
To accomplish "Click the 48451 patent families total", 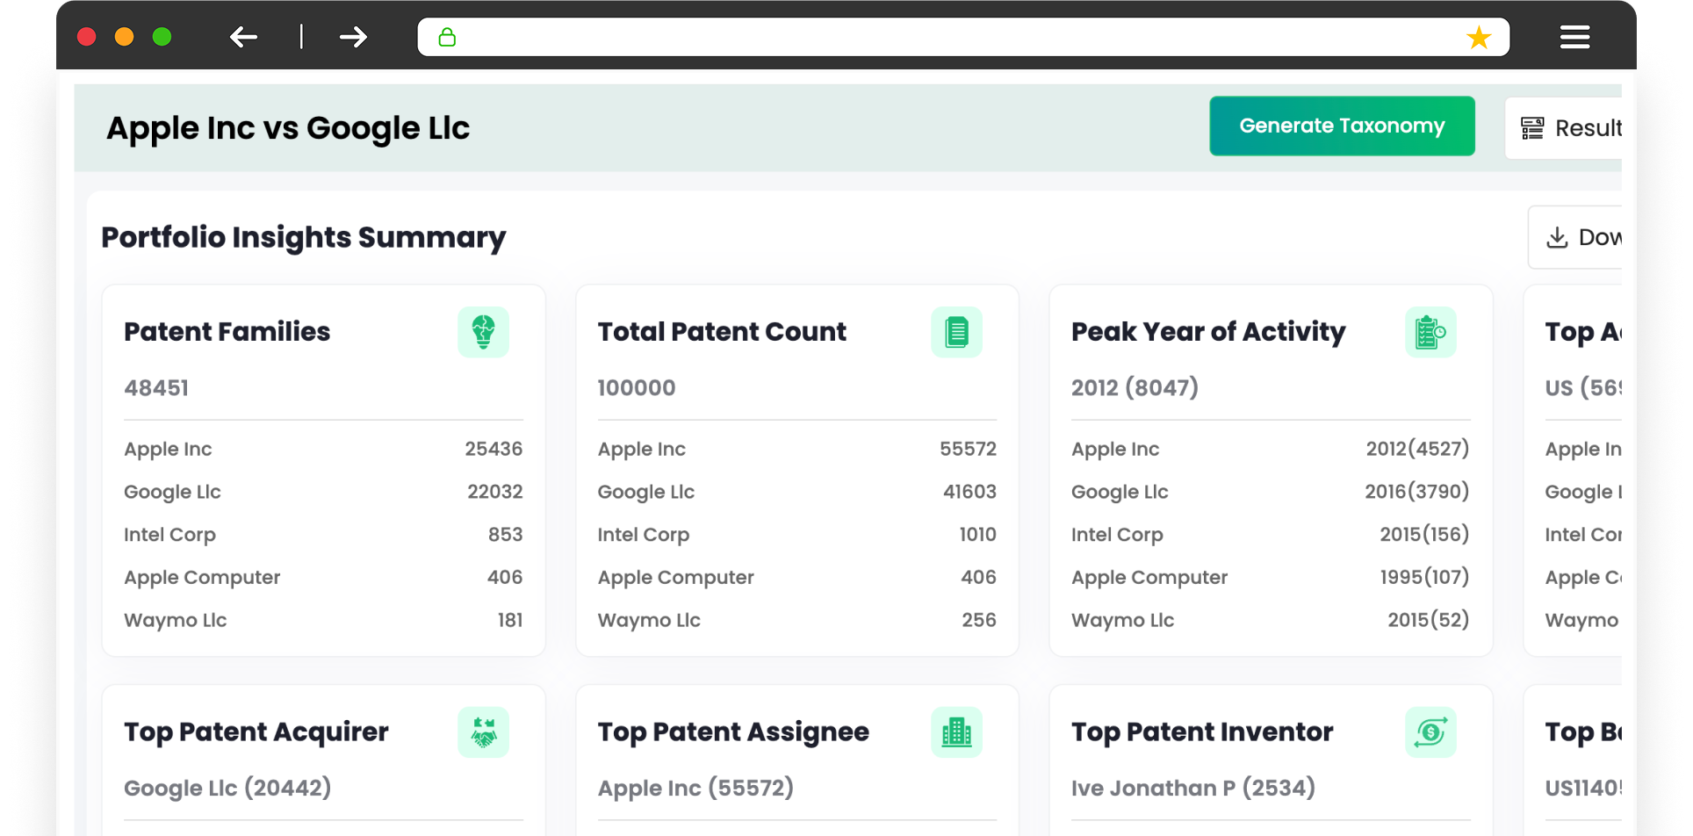I will (x=156, y=388).
